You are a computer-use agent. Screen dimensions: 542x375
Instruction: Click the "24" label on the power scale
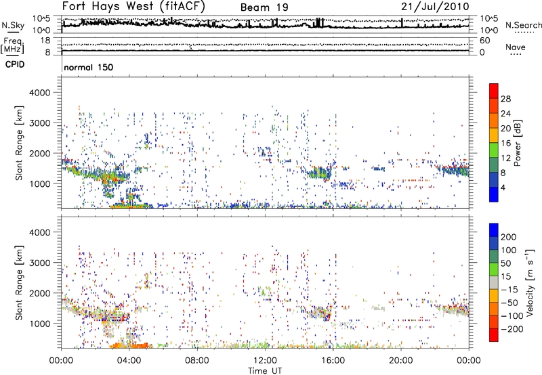pyautogui.click(x=505, y=114)
